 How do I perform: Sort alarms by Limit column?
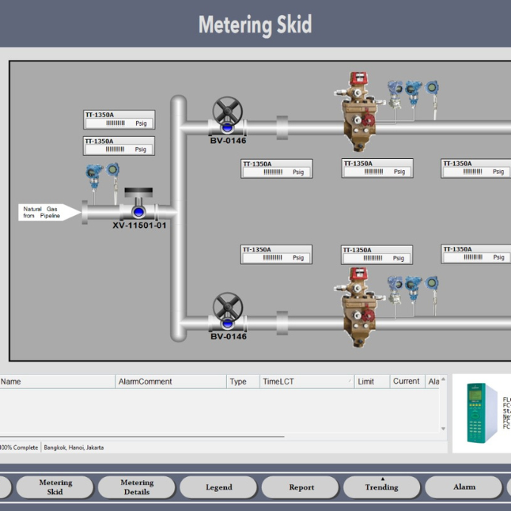pos(372,382)
